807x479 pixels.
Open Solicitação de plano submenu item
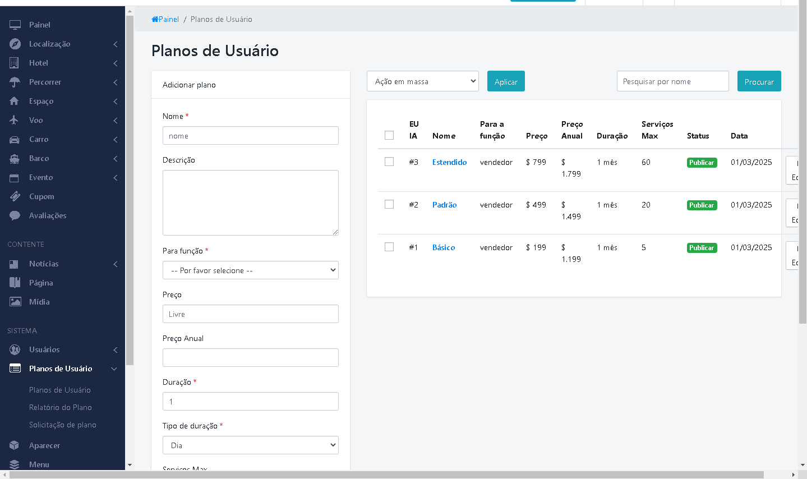pos(62,425)
